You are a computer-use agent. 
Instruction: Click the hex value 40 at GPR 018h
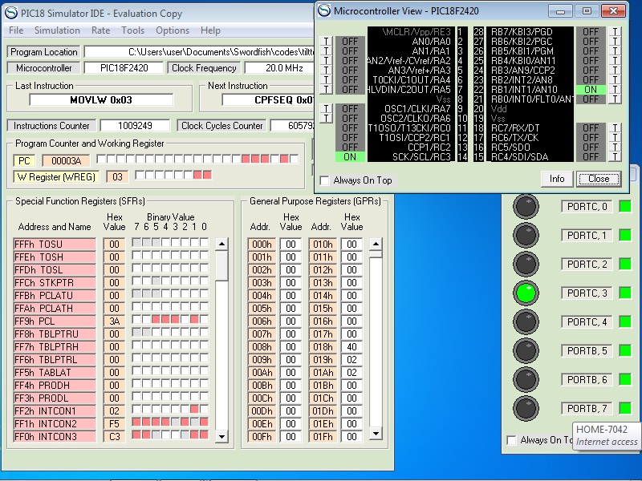click(351, 347)
